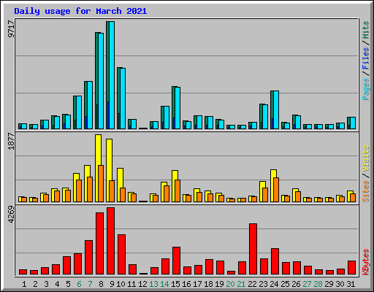Select green weekend day label 27
Viewport: 374px width, 292px height.
tap(307, 284)
